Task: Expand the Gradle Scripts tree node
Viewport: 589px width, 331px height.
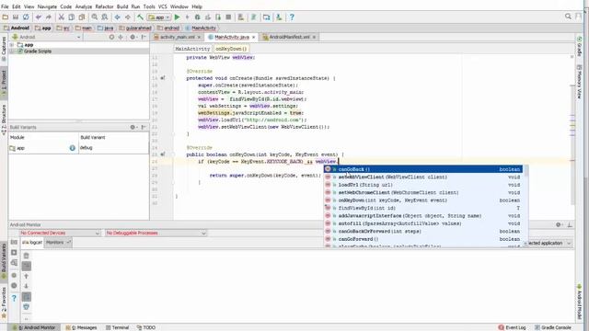Action: 12,51
